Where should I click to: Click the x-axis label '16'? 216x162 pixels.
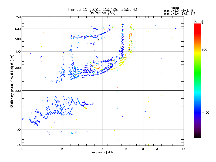(184, 149)
